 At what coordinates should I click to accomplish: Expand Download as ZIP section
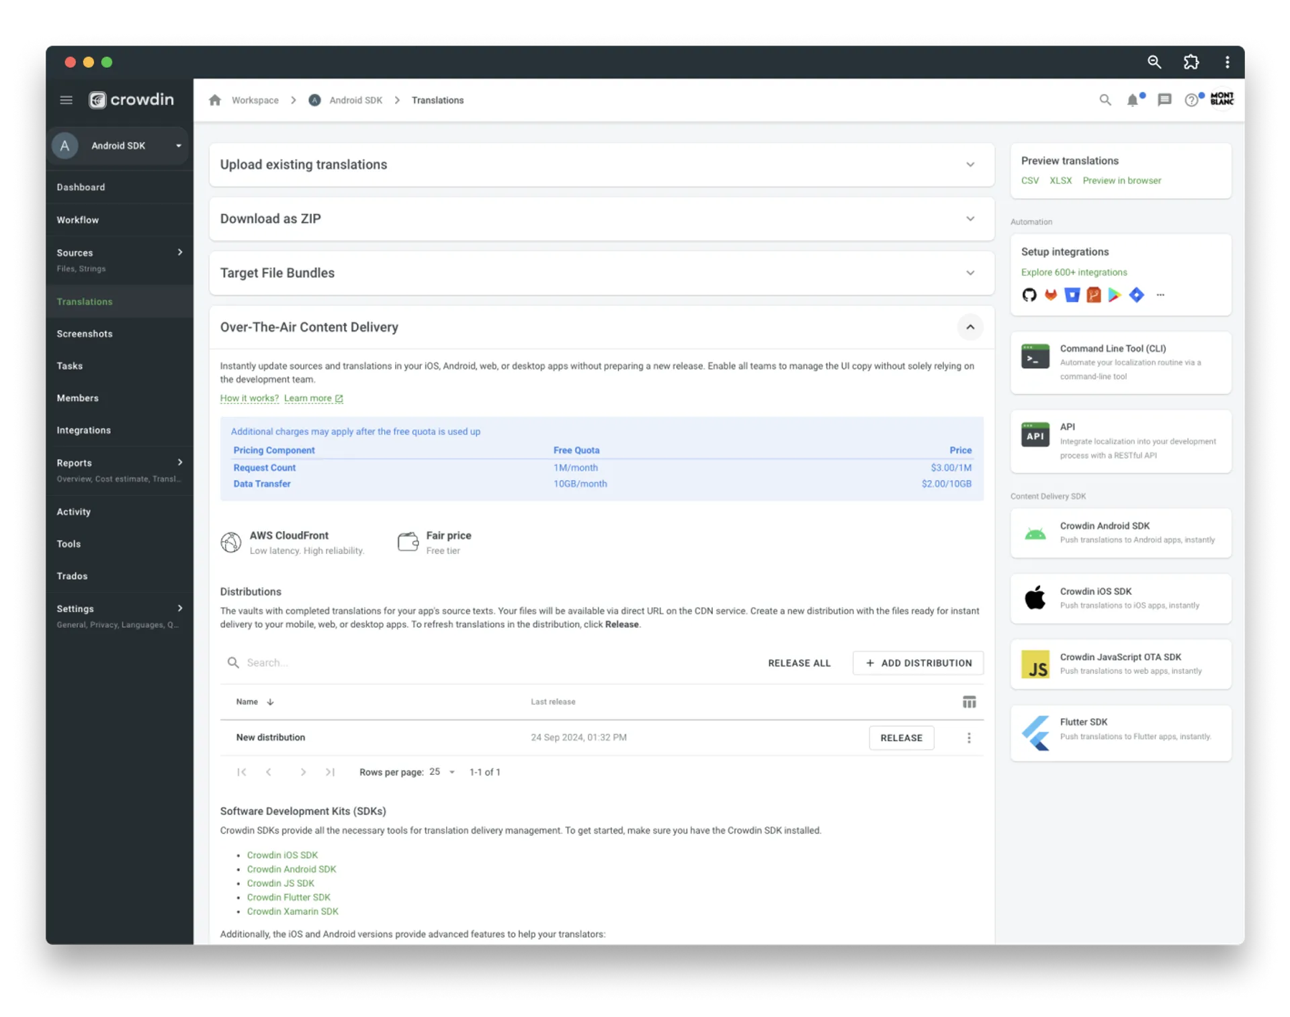coord(970,219)
